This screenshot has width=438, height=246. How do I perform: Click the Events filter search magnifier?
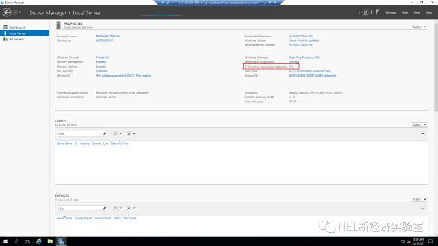[105, 134]
